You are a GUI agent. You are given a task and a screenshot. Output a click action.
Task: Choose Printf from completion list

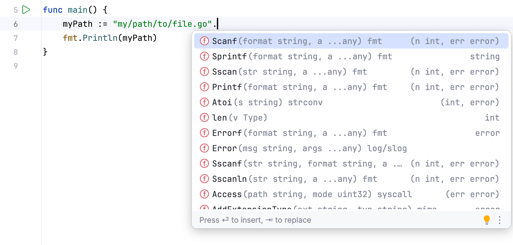226,87
